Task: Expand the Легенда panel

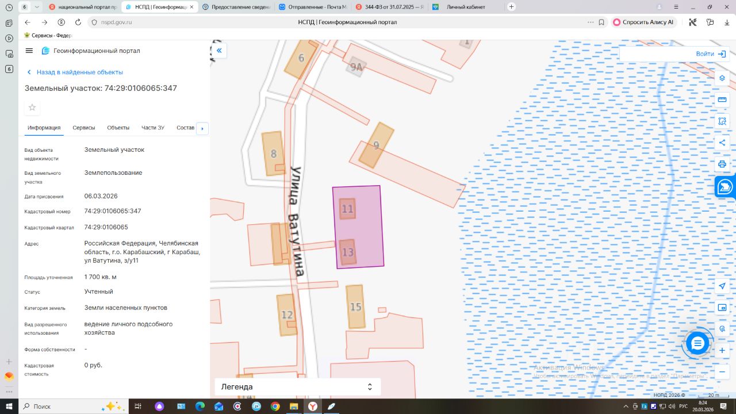Action: (x=297, y=386)
